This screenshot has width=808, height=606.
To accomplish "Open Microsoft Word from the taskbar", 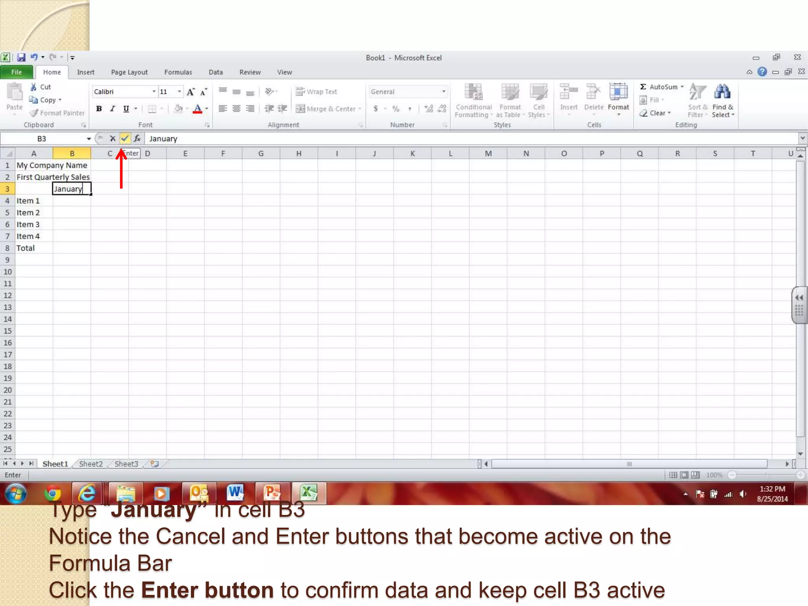I will click(x=236, y=493).
